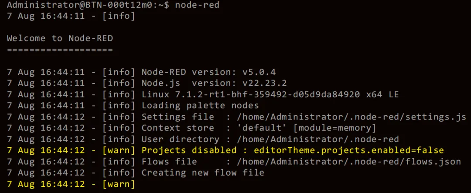Click the Welcome to Node-RED heading
The width and height of the screenshot is (471, 193).
(x=60, y=38)
